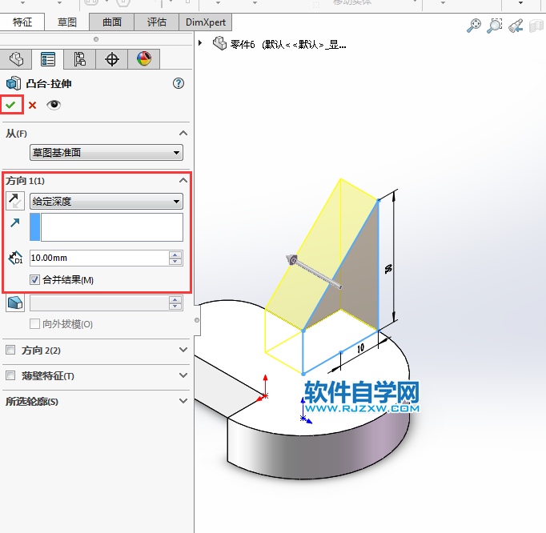Open FeatureManager design tree tab
Image resolution: width=546 pixels, height=533 pixels.
[x=16, y=59]
